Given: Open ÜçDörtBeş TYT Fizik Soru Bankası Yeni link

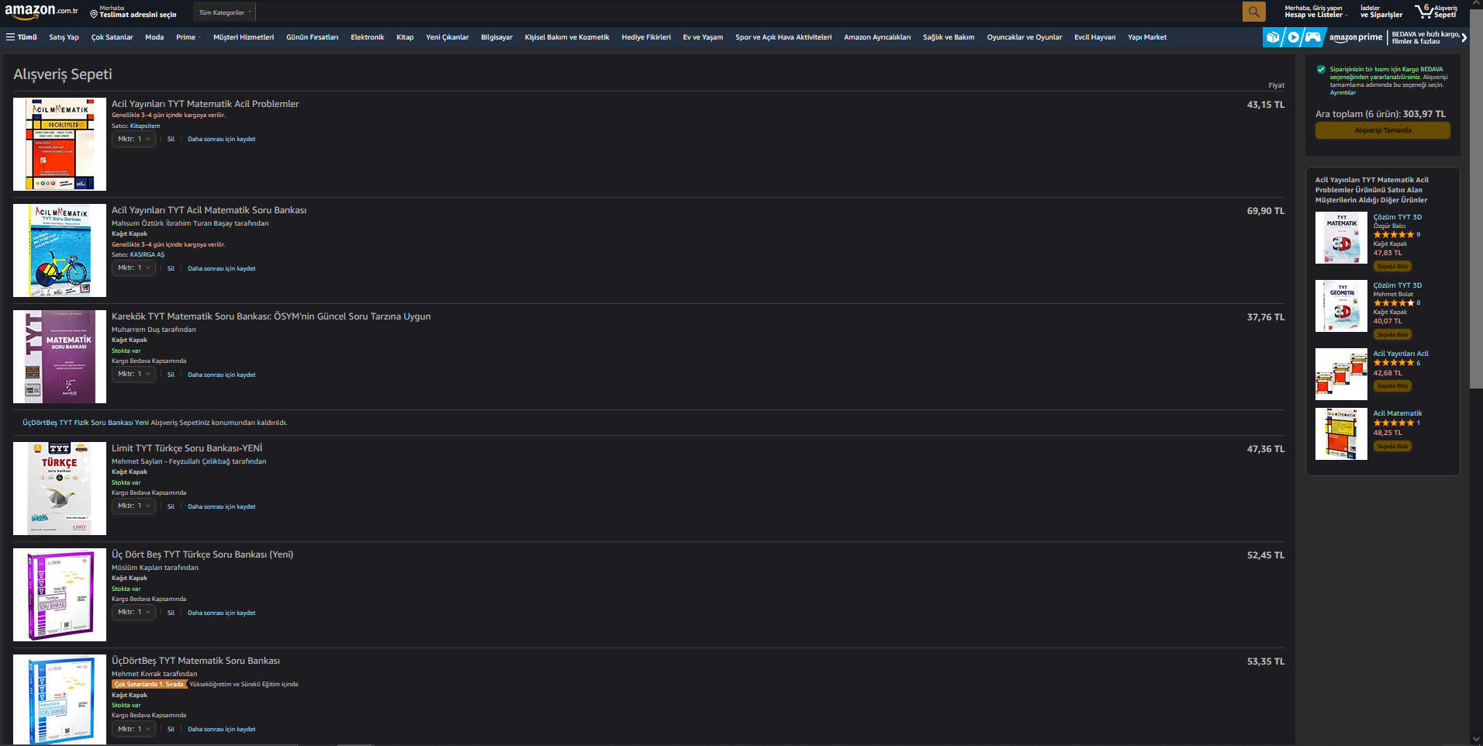Looking at the screenshot, I should tap(85, 423).
